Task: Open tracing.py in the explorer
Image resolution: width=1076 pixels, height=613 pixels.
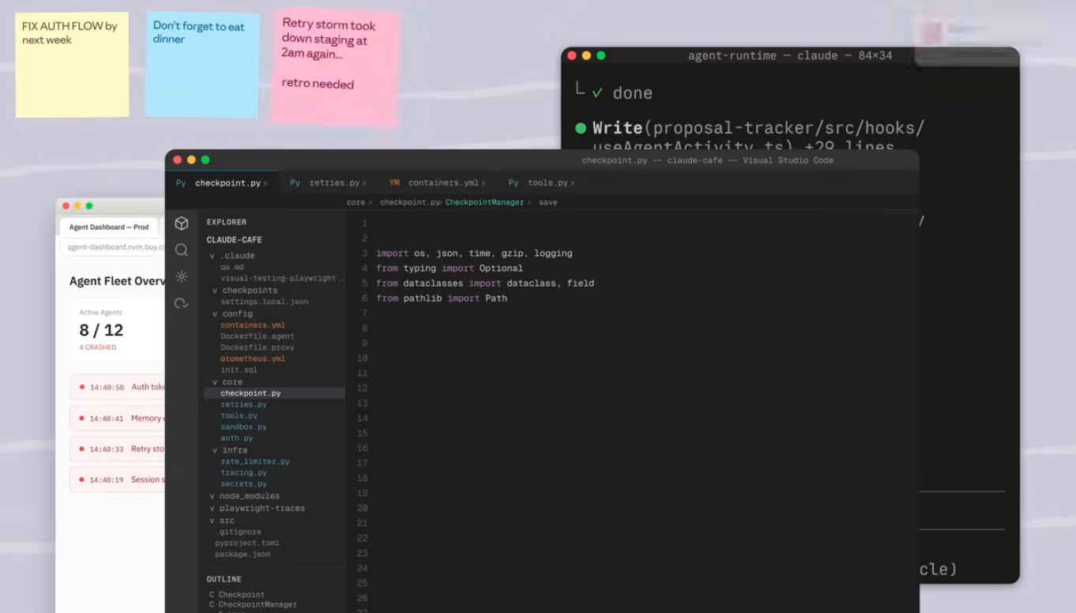Action: coord(243,472)
